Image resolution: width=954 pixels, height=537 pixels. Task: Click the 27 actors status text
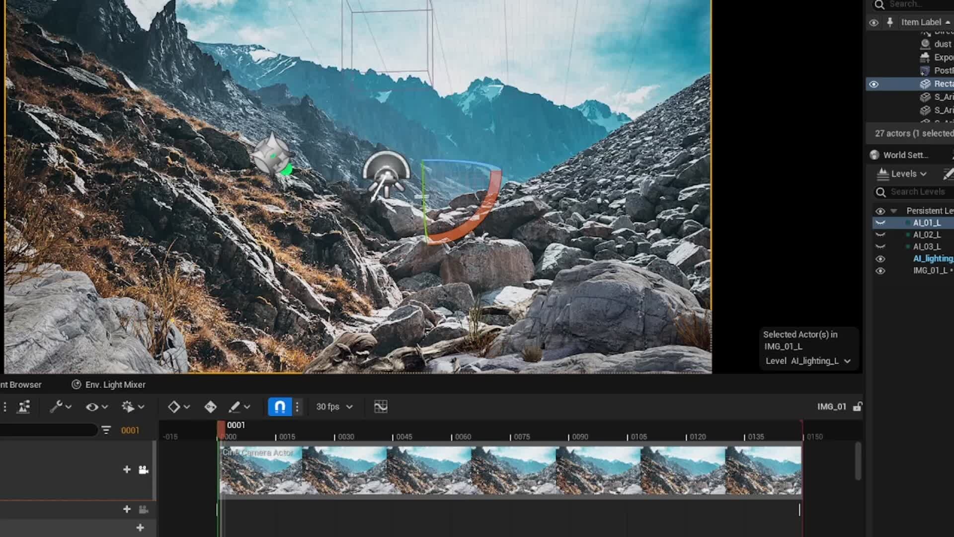pos(914,133)
